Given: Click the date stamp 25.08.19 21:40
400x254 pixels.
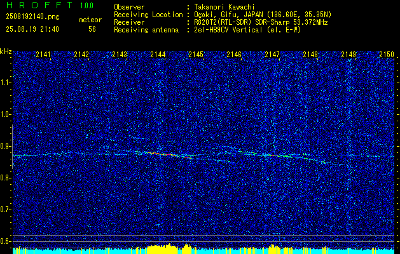Looking at the screenshot, I should (x=32, y=29).
